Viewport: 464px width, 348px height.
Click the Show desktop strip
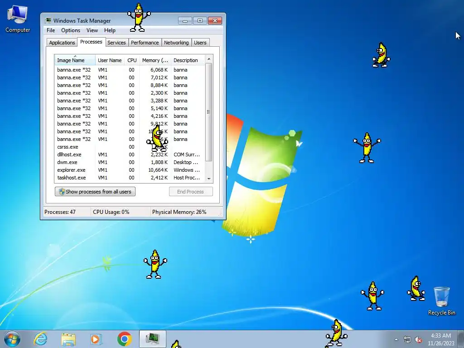[461, 339]
